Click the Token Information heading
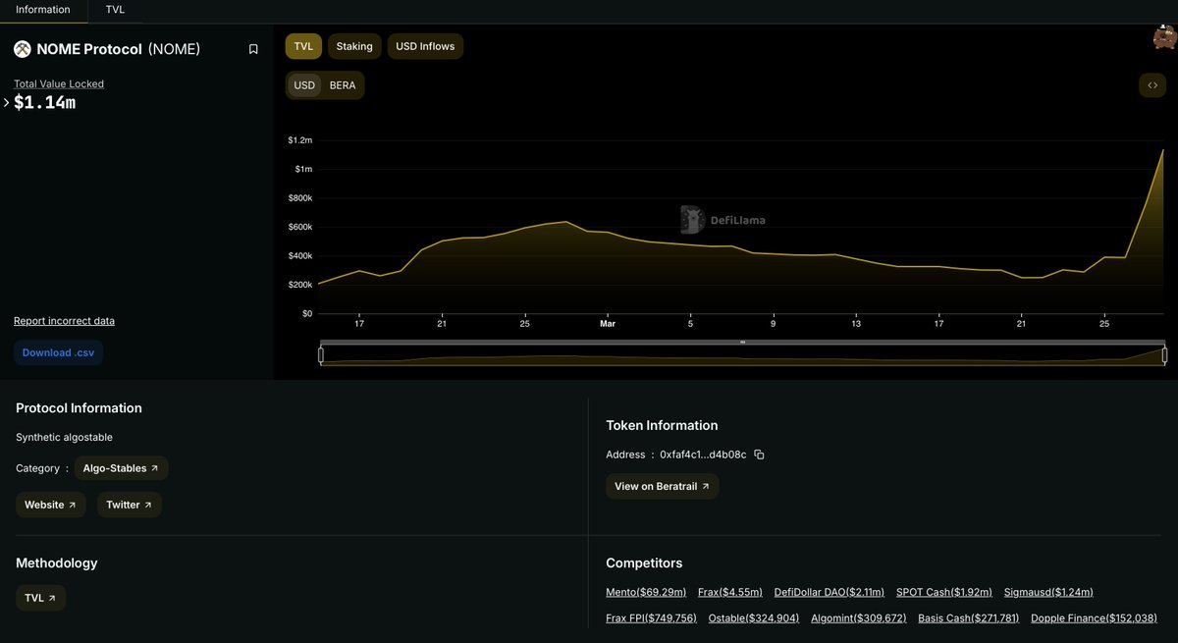This screenshot has width=1178, height=643. pos(662,426)
